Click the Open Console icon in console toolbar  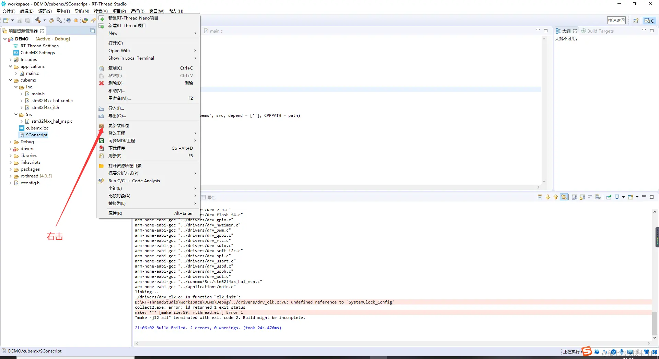pos(631,197)
